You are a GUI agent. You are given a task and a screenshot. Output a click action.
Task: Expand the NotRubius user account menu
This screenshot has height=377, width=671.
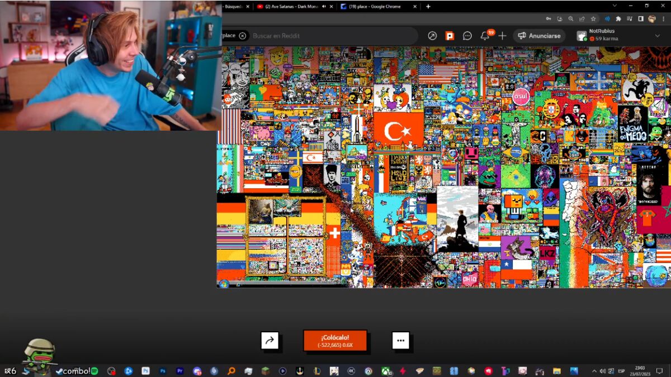click(657, 36)
